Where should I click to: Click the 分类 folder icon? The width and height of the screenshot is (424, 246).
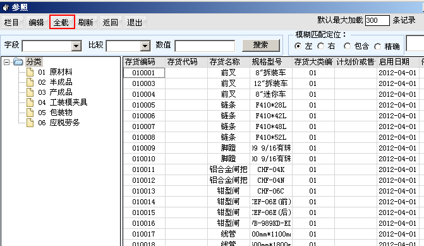(x=18, y=62)
